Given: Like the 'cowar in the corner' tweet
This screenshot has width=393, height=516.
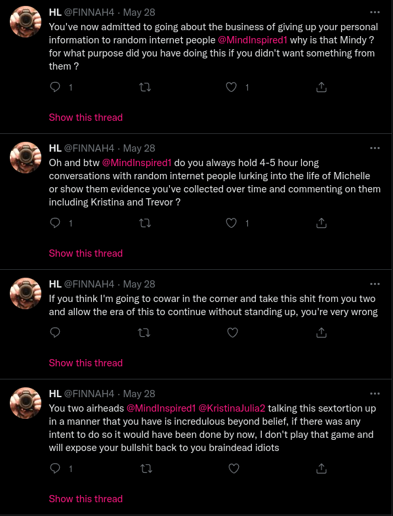Looking at the screenshot, I should [232, 333].
